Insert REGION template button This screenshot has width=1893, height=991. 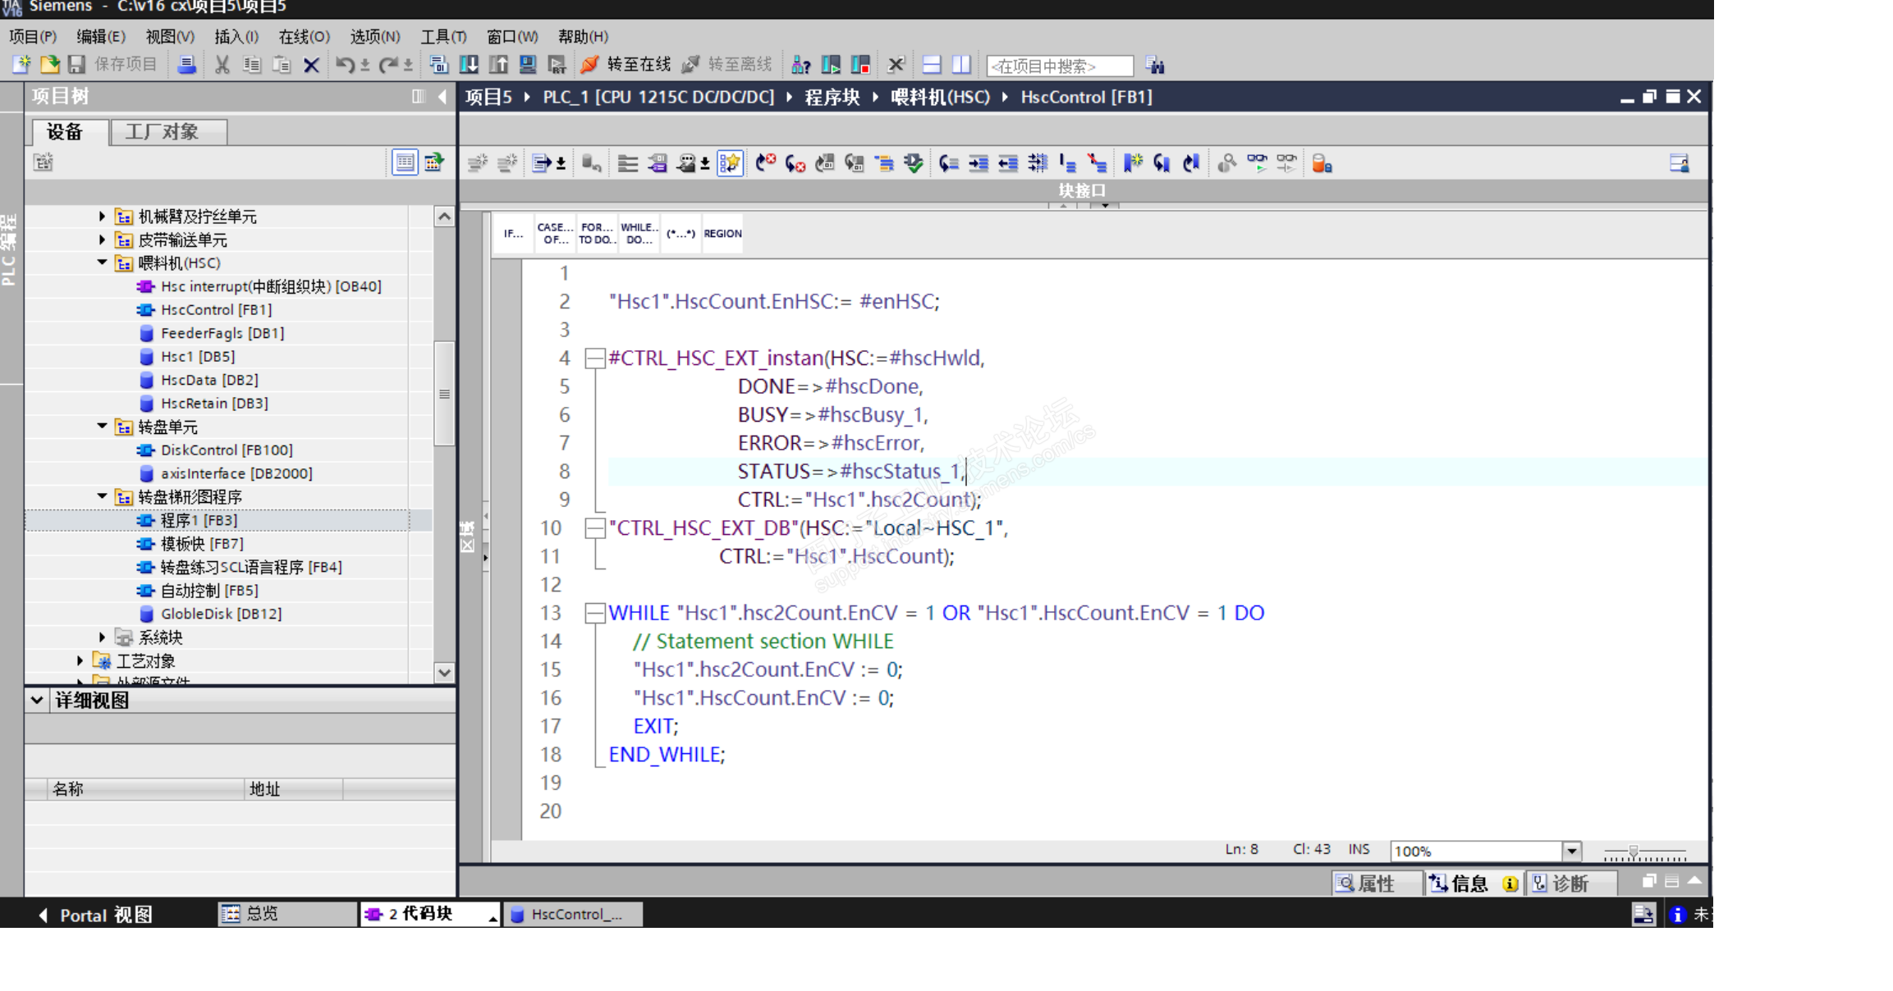[722, 234]
